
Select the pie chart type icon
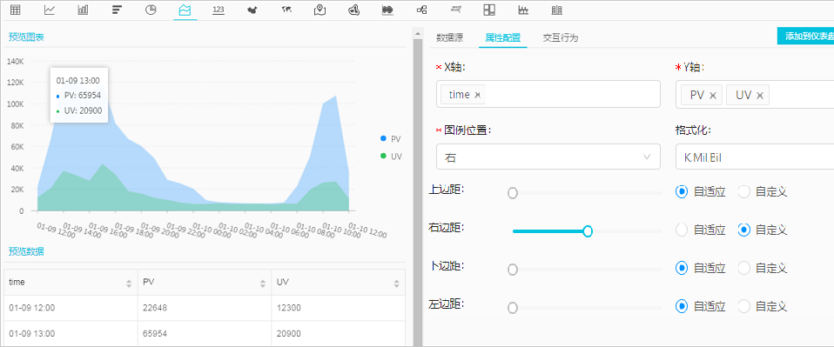pyautogui.click(x=151, y=10)
